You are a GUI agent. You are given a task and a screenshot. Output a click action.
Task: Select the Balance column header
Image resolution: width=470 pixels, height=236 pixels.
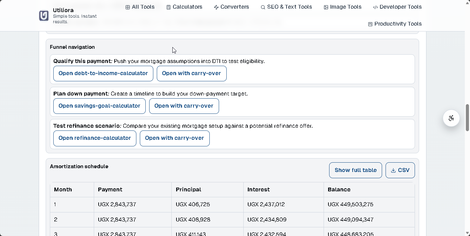[x=339, y=190]
